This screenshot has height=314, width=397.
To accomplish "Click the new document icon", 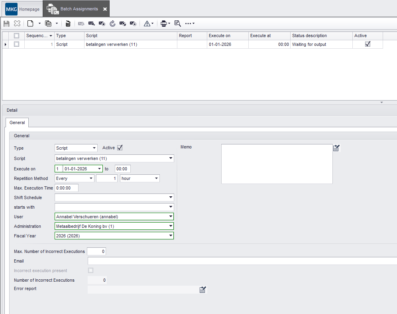I will point(30,24).
